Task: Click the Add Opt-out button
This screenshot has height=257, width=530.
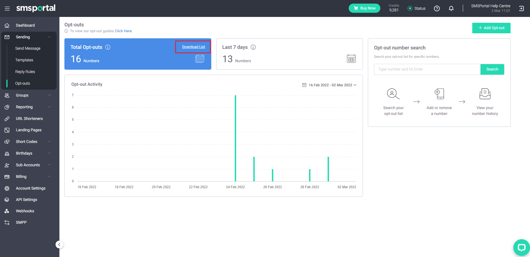Action: (x=491, y=28)
